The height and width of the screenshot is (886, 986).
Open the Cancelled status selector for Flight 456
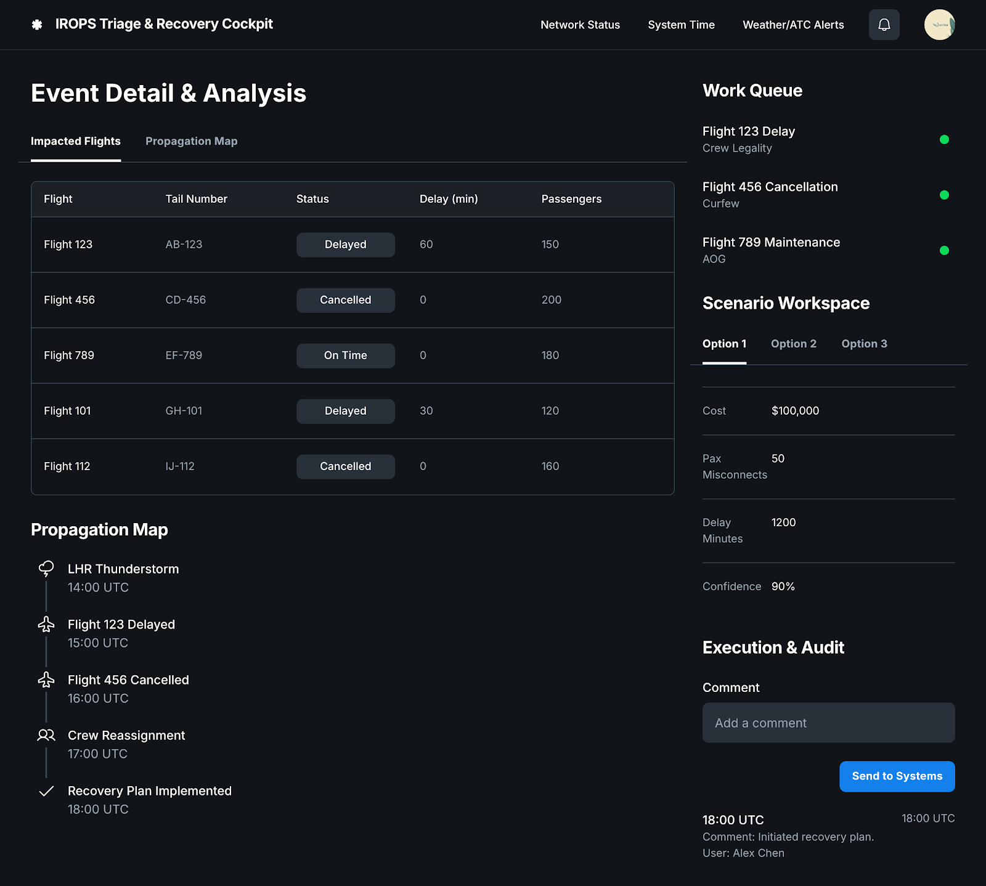(x=345, y=300)
